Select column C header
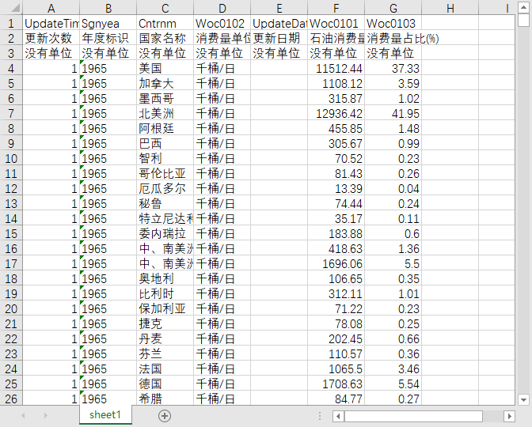The height and width of the screenshot is (427, 532). (x=165, y=8)
